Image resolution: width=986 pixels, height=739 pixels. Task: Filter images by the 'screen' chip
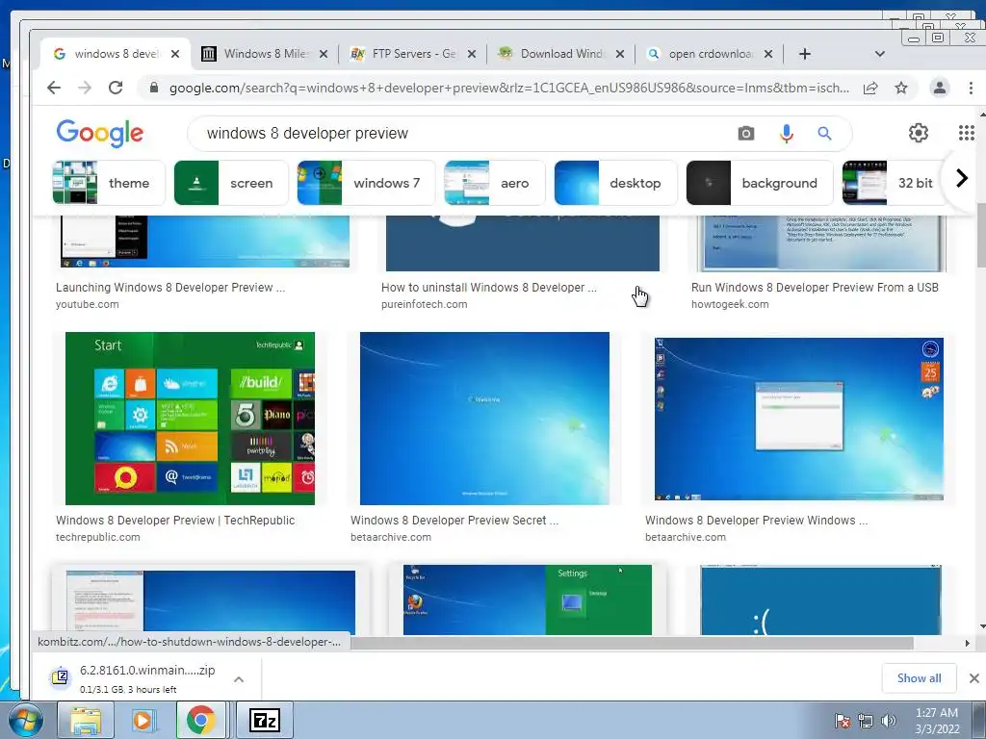[x=231, y=183]
